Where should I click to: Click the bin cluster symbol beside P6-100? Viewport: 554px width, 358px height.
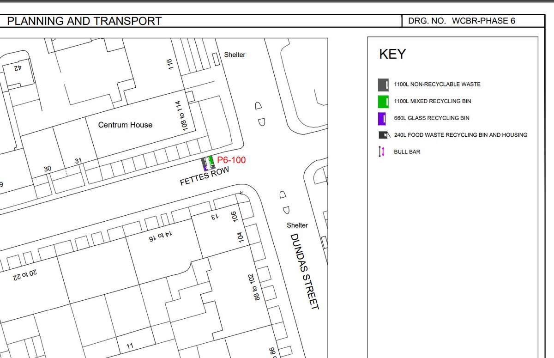click(208, 164)
